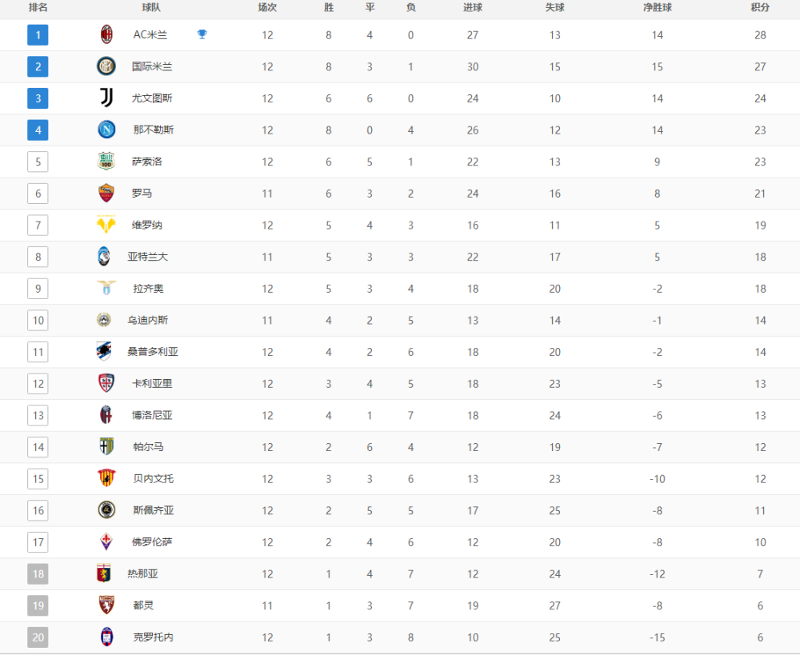Viewport: 800px width, 655px height.
Task: Sort by the 积分 column header
Action: click(x=760, y=7)
